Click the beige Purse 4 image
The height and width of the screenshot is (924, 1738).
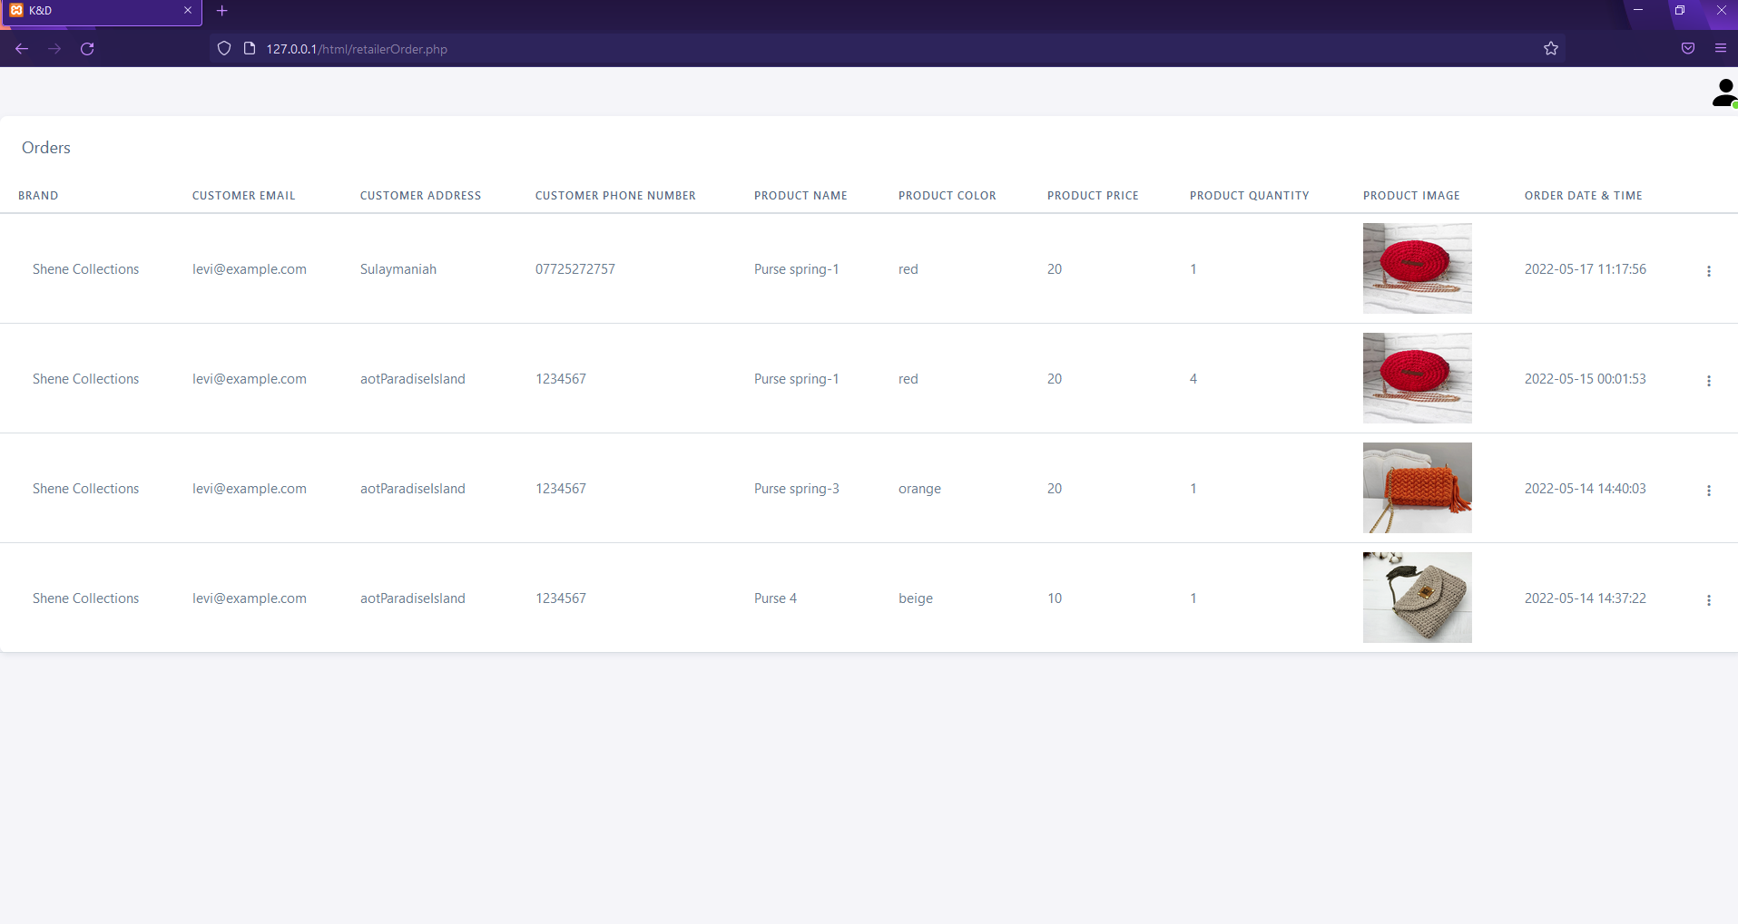pos(1418,598)
